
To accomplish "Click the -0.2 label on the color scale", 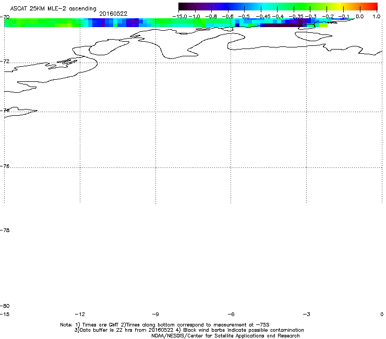I will [x=328, y=17].
